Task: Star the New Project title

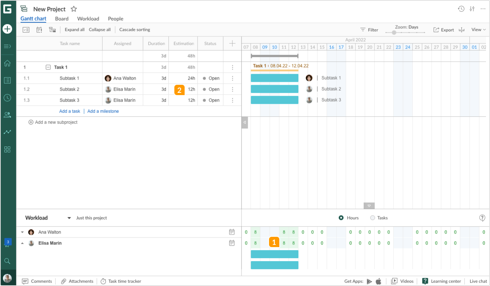Action: [x=74, y=9]
